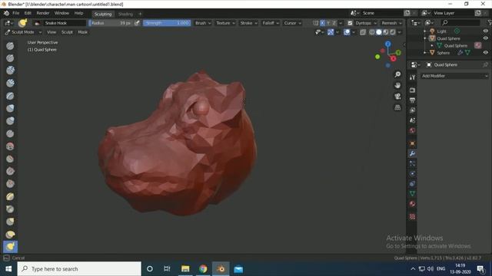Open the Active Tool properties tab
The width and height of the screenshot is (492, 276).
pos(412,77)
